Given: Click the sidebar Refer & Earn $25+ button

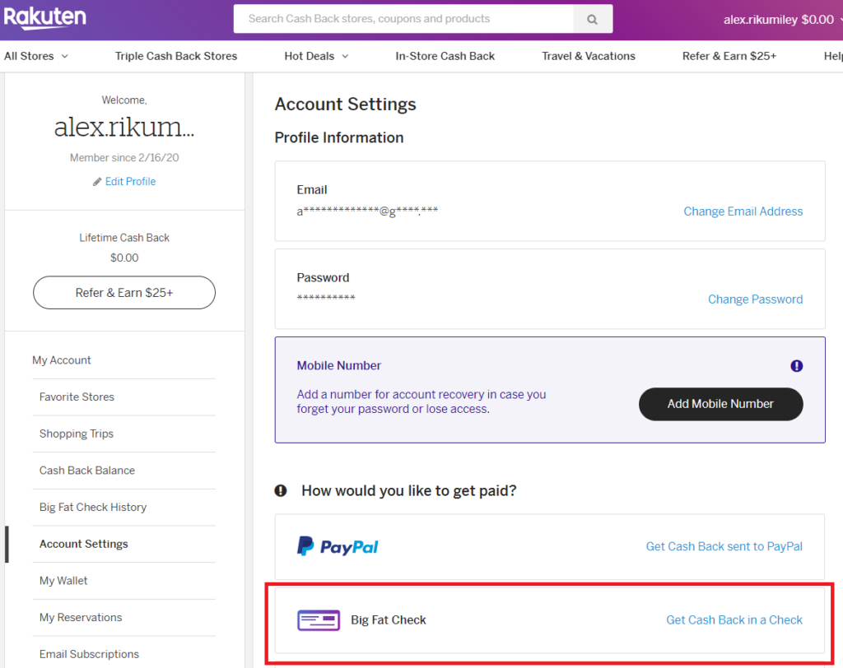Looking at the screenshot, I should pos(124,292).
